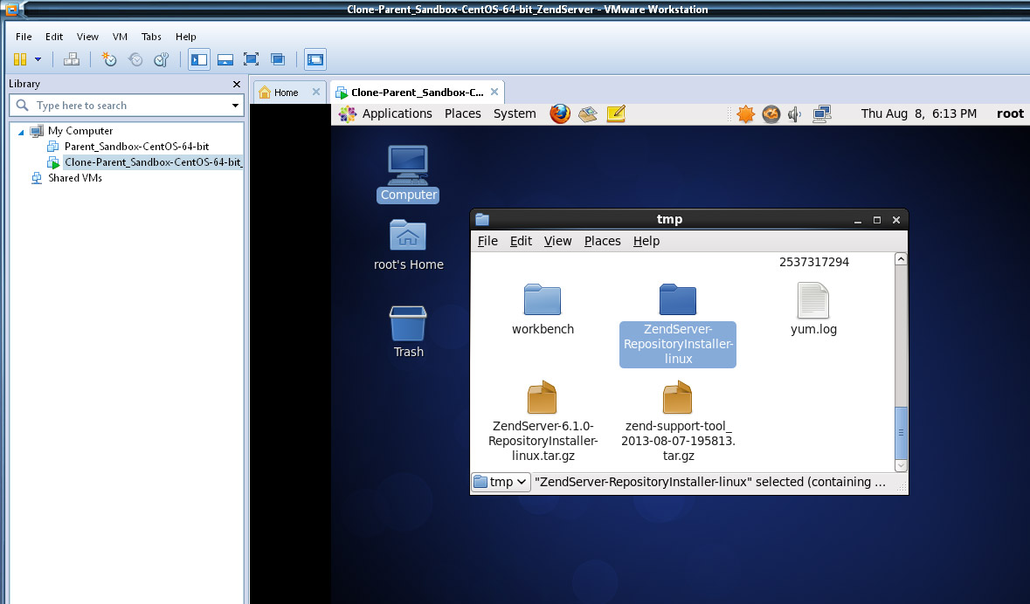Click the Send Ctrl+Alt+Del toolbar icon
Viewport: 1030px width, 604px height.
(x=72, y=59)
